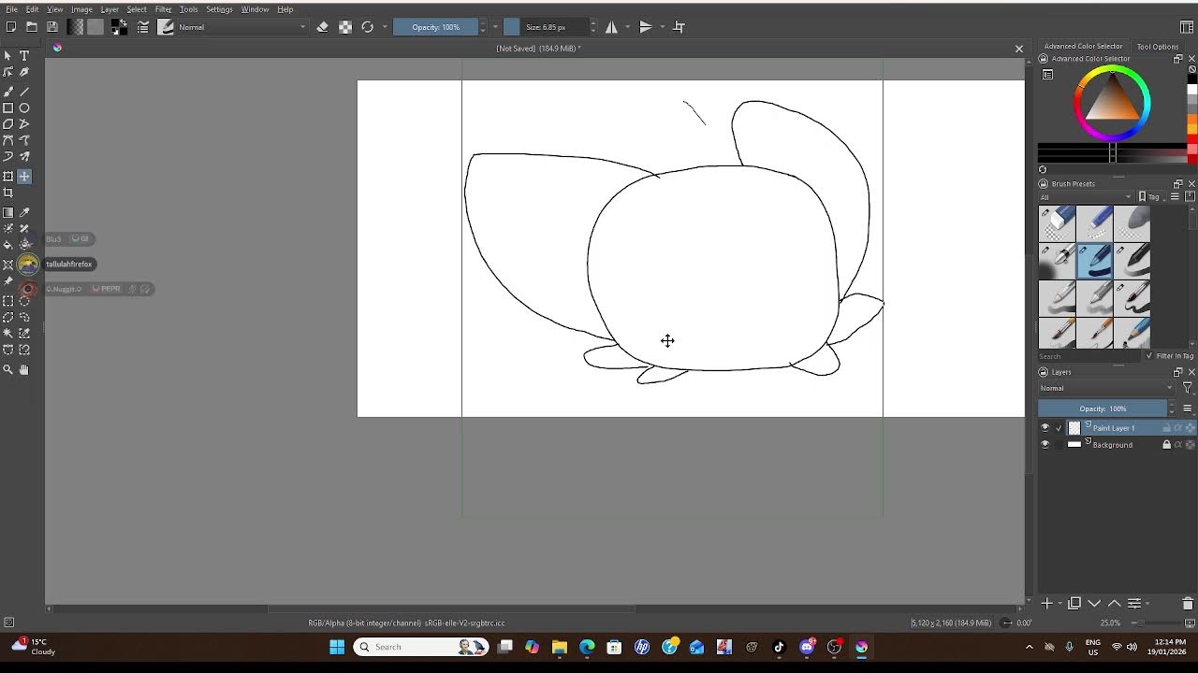The height and width of the screenshot is (673, 1198).
Task: Switch to Advanced Color Selector tab
Action: (x=1083, y=47)
